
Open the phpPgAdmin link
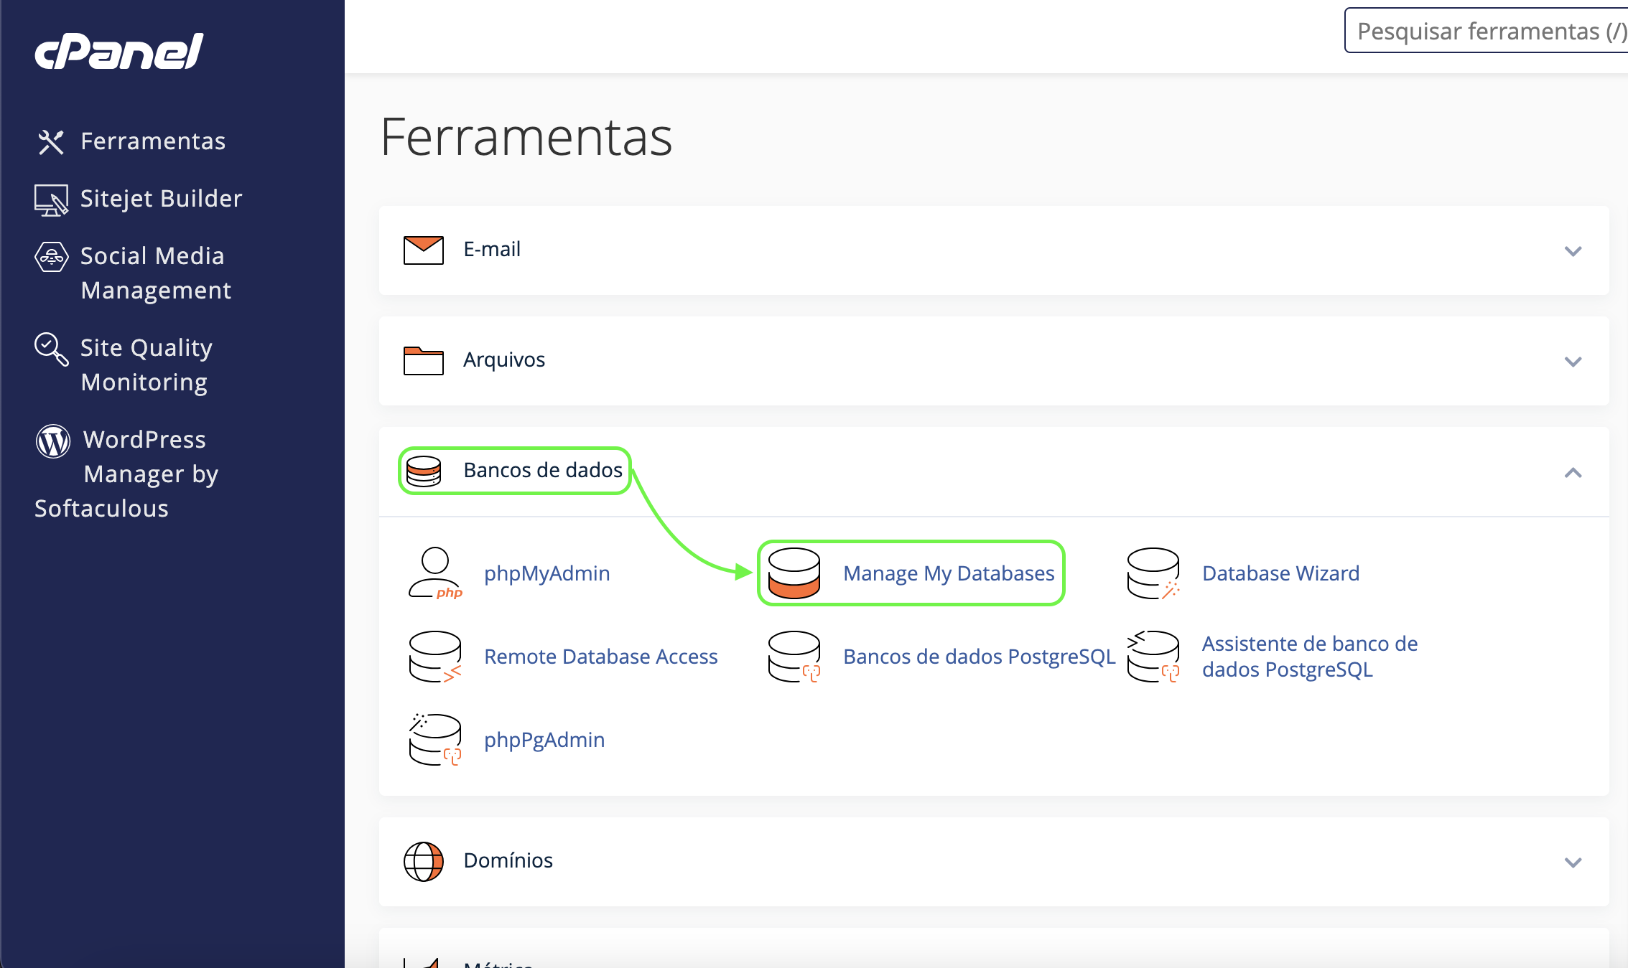(x=544, y=740)
